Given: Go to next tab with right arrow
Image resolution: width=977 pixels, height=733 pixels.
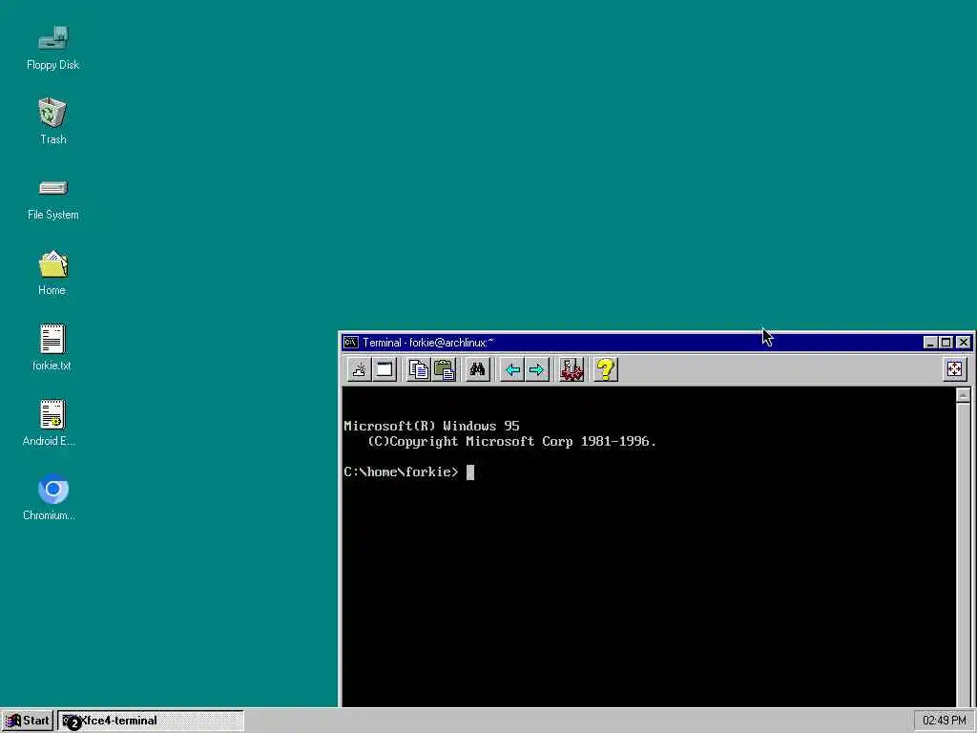Looking at the screenshot, I should [536, 369].
